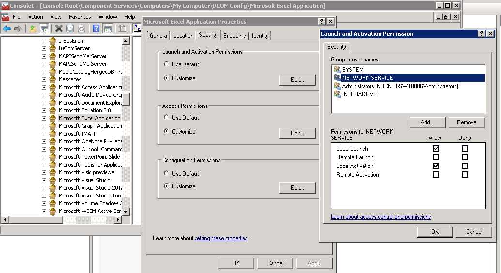The width and height of the screenshot is (501, 273).
Task: Delete selection using the X toolbar icon
Action: click(x=59, y=29)
